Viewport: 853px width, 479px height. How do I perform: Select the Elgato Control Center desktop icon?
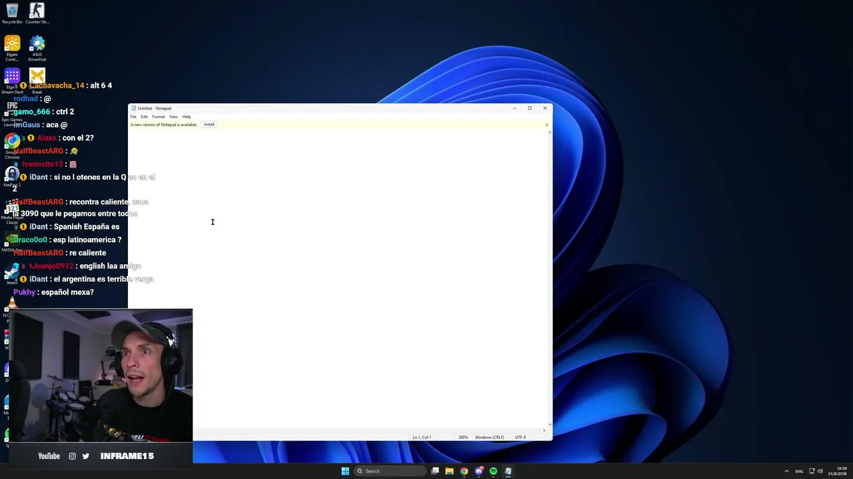[12, 49]
